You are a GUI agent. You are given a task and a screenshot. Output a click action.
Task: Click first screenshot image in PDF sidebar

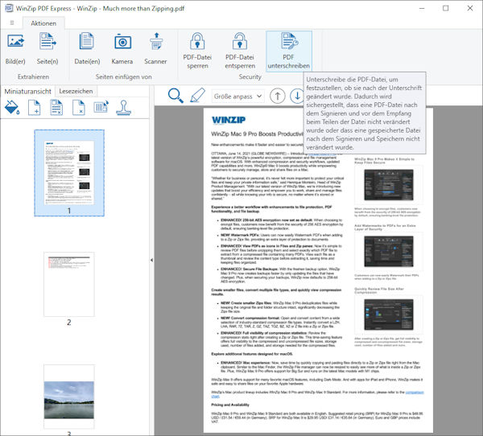(389, 185)
